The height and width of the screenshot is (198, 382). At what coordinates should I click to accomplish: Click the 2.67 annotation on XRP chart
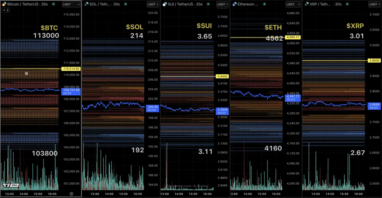click(357, 153)
